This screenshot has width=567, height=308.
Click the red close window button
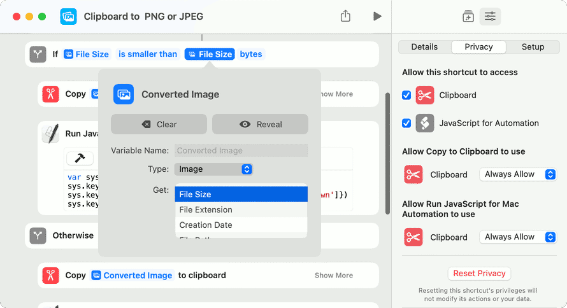pyautogui.click(x=17, y=17)
